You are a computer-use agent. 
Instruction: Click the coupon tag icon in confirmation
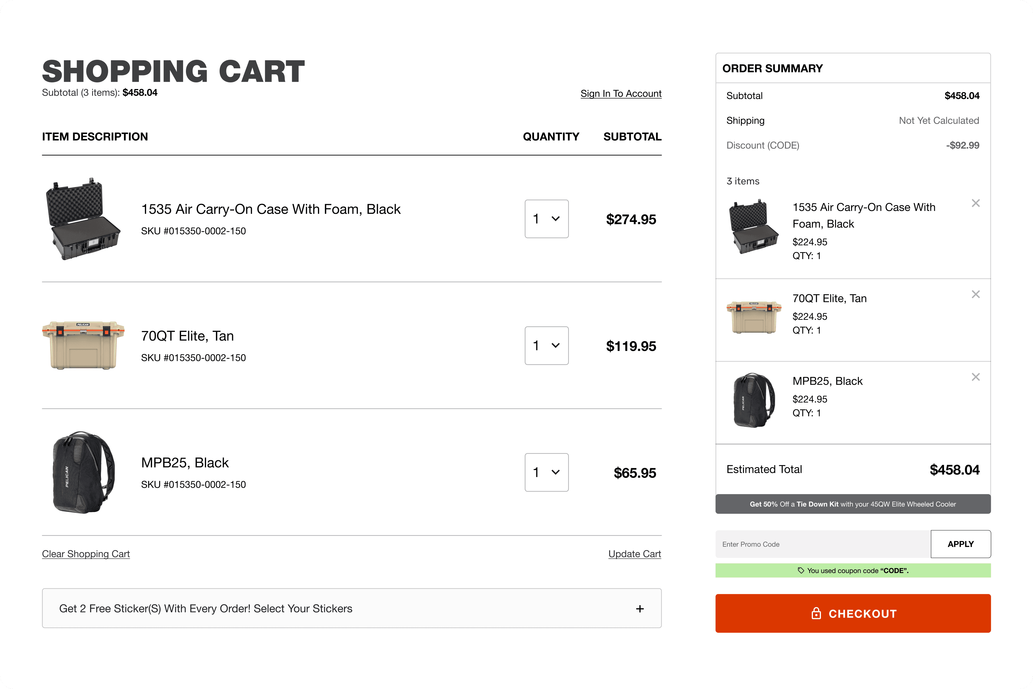pyautogui.click(x=801, y=570)
